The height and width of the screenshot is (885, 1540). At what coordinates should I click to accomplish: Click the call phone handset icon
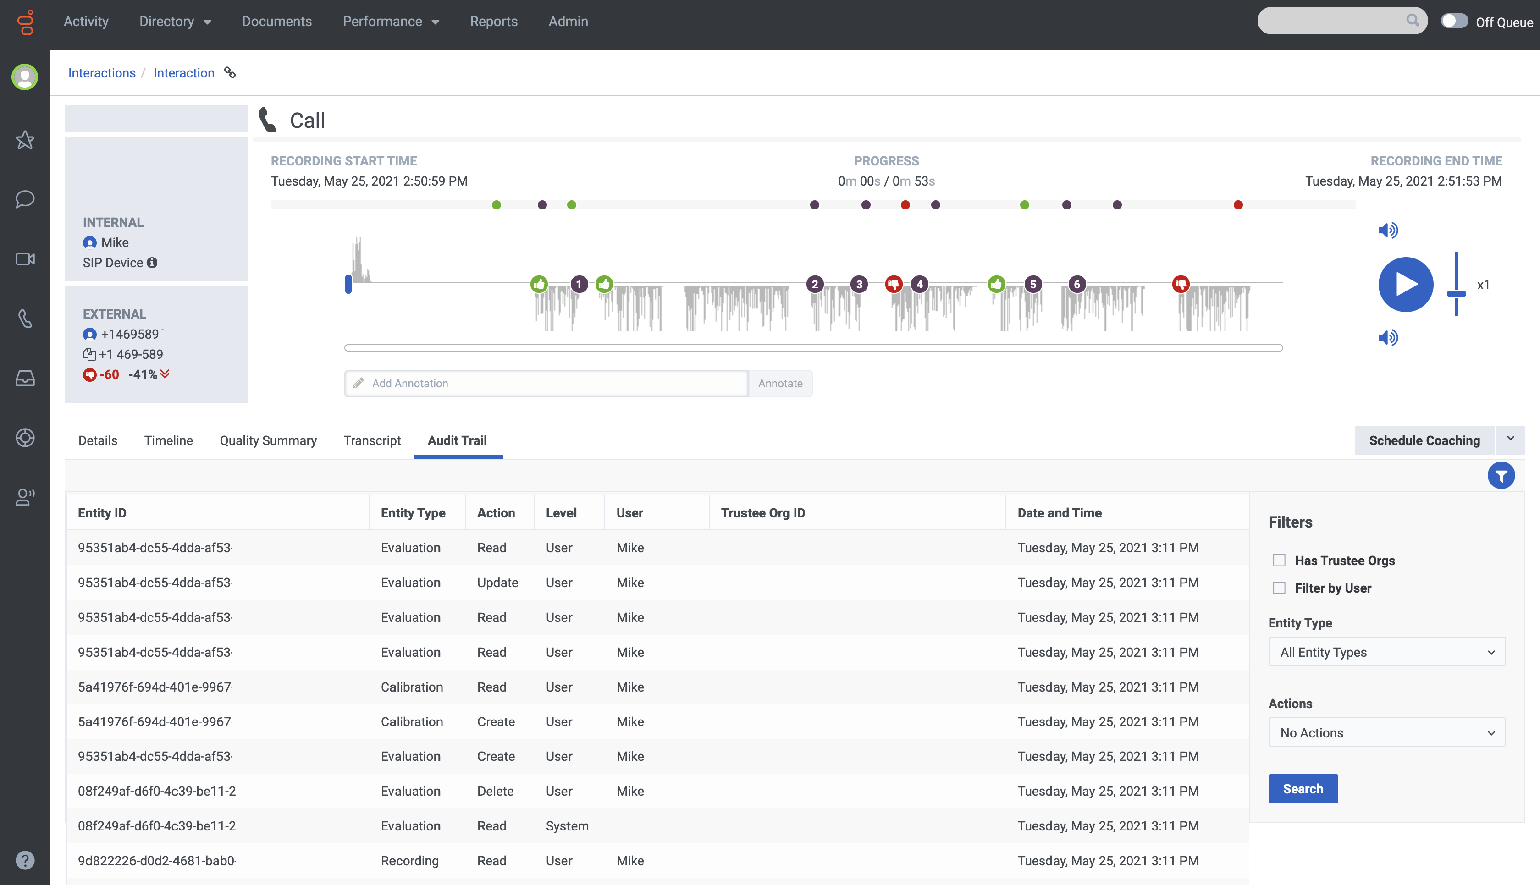click(267, 120)
